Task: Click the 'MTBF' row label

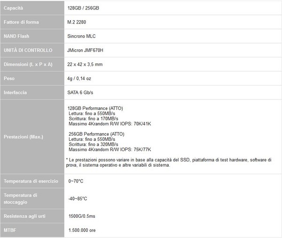Action: 10,230
